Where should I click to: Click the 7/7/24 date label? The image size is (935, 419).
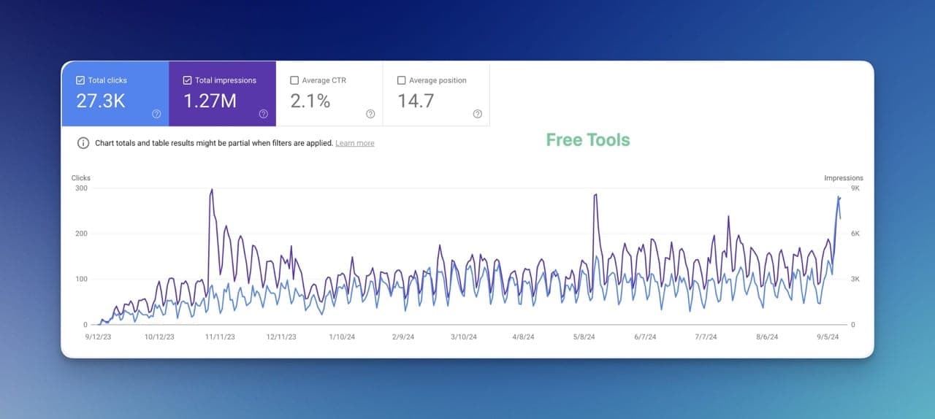(x=706, y=337)
